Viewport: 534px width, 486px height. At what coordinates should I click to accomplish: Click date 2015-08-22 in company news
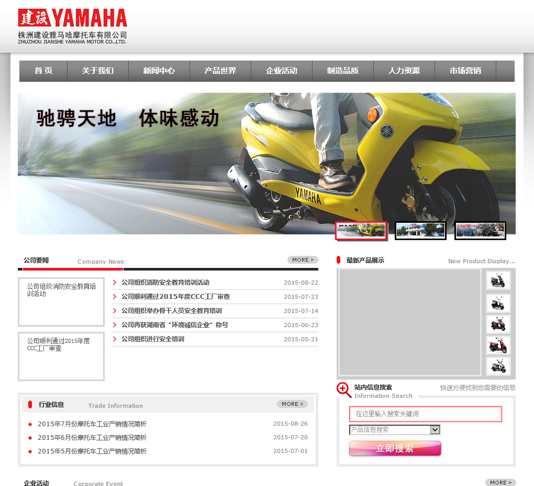coord(301,283)
